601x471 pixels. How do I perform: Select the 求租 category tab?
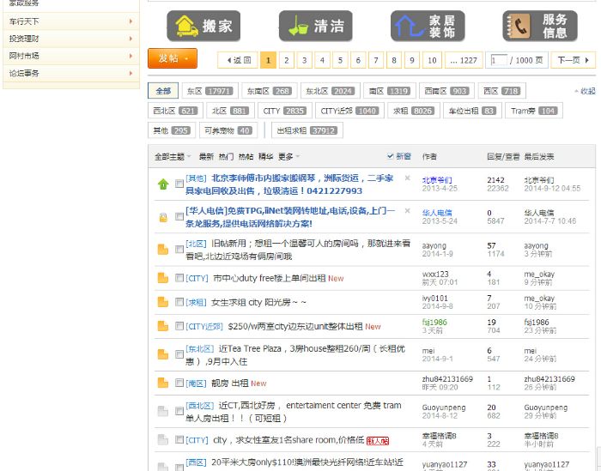(x=414, y=111)
